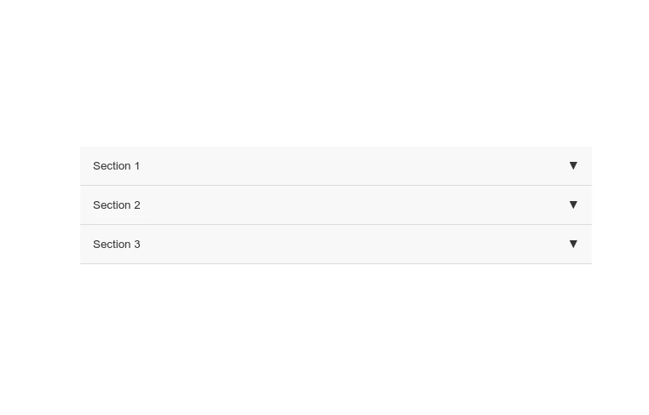Open the Section 1 header row
Viewport: 649px width, 415px height.
335,165
